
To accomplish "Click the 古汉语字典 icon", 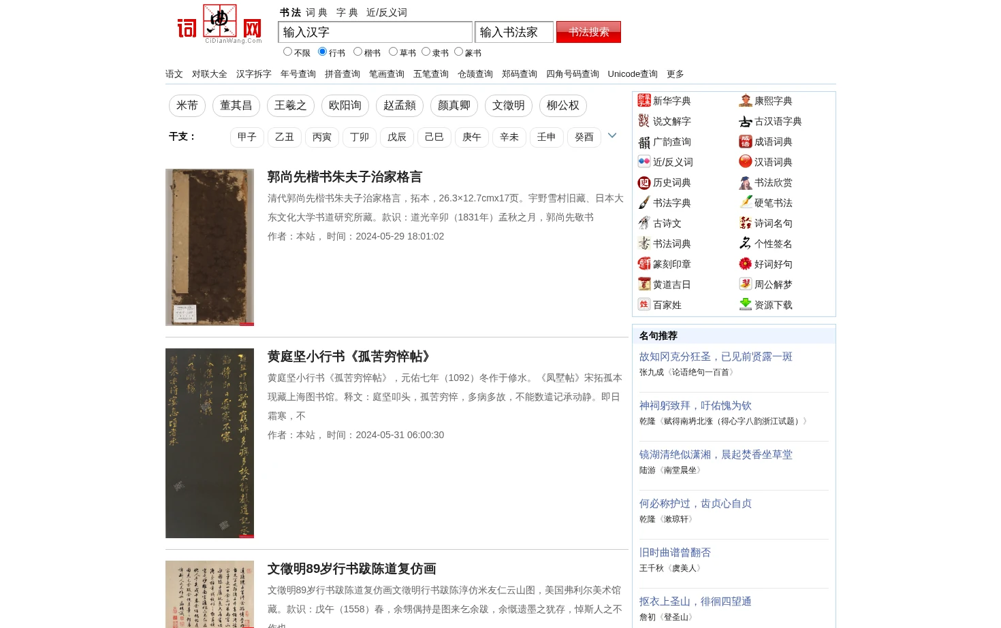I will (745, 121).
